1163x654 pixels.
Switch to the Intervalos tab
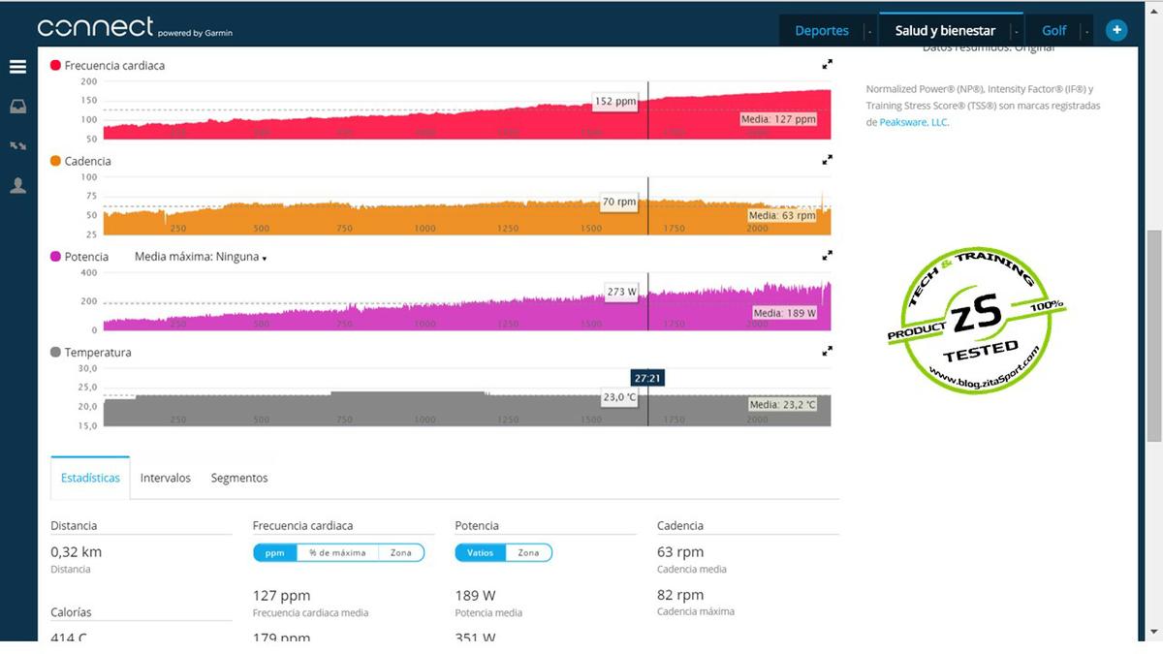pos(165,478)
